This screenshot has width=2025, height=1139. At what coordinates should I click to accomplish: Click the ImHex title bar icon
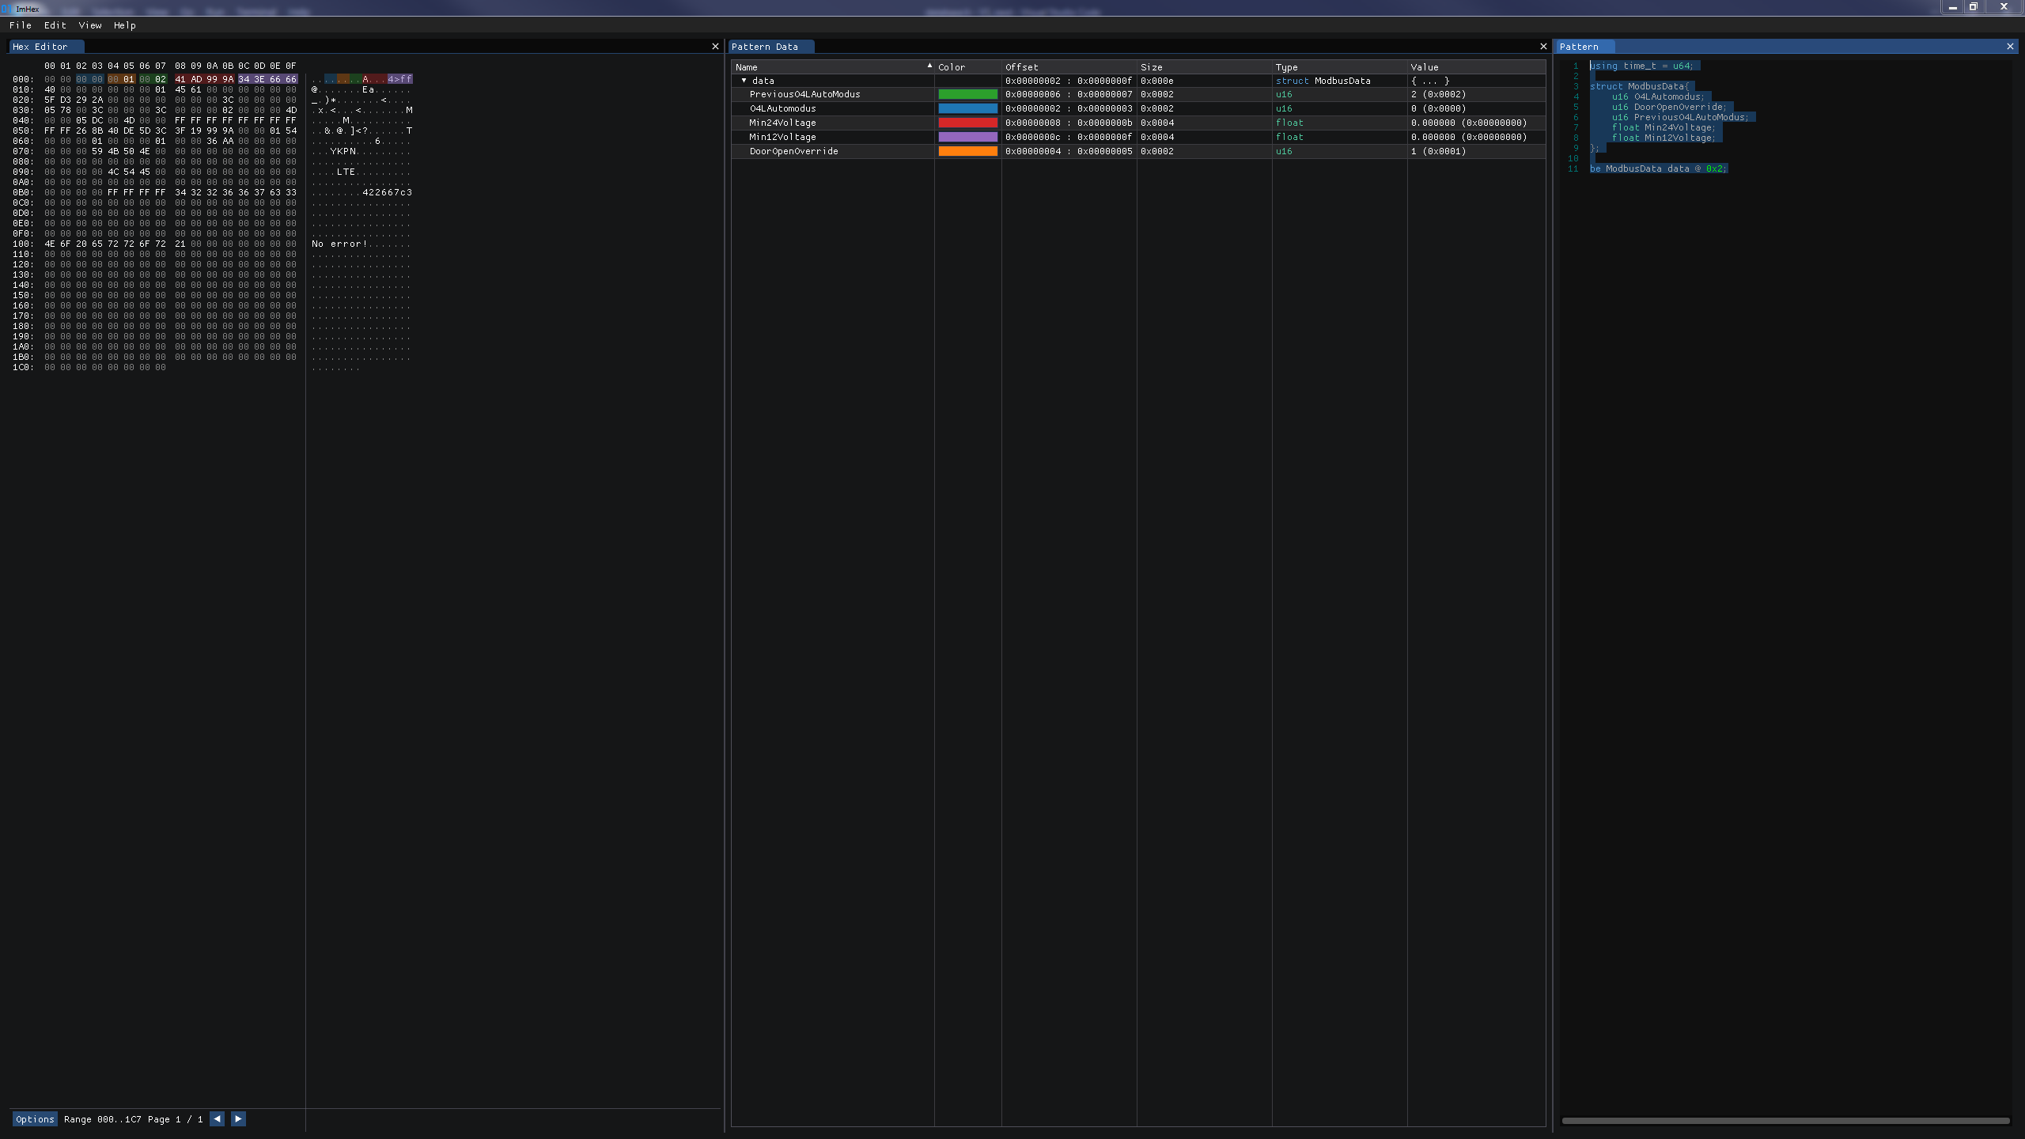point(7,9)
